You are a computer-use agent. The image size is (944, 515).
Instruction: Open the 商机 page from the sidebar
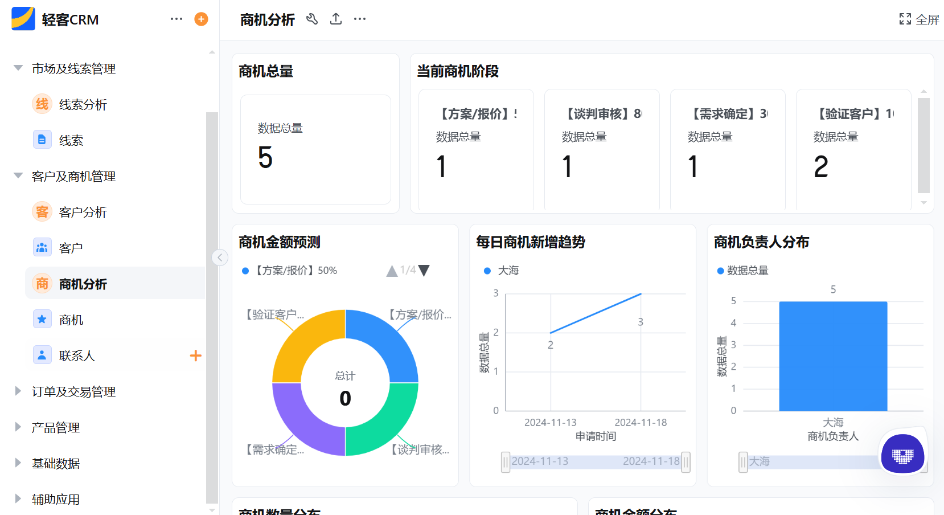pos(69,319)
